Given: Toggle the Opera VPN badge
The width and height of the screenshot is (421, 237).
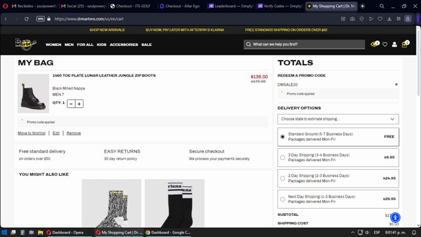Looking at the screenshot, I should [40, 19].
